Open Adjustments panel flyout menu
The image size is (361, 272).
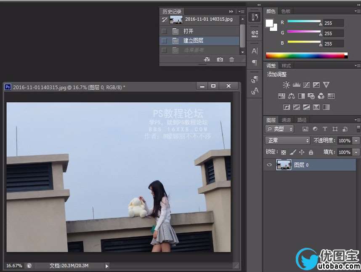click(x=357, y=66)
